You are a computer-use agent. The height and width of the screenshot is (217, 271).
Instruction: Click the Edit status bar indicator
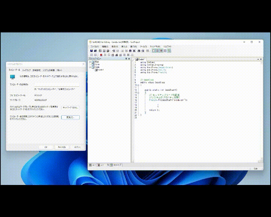256,168
